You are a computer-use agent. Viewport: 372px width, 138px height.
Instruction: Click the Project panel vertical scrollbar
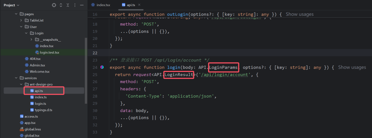(x=86, y=71)
